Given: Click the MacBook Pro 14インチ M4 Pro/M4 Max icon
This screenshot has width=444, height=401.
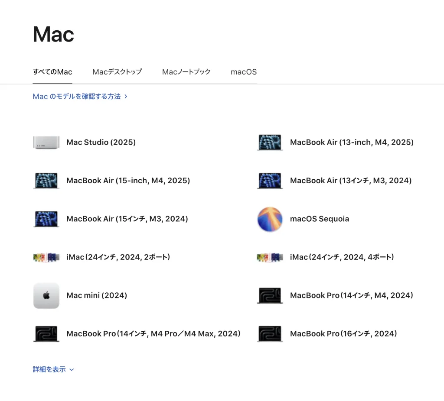Looking at the screenshot, I should [x=46, y=334].
